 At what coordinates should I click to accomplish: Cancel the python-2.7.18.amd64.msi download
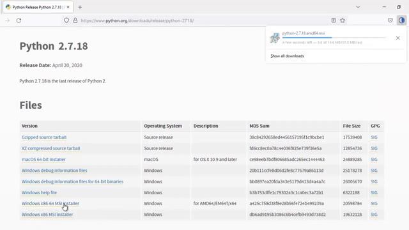tap(397, 38)
